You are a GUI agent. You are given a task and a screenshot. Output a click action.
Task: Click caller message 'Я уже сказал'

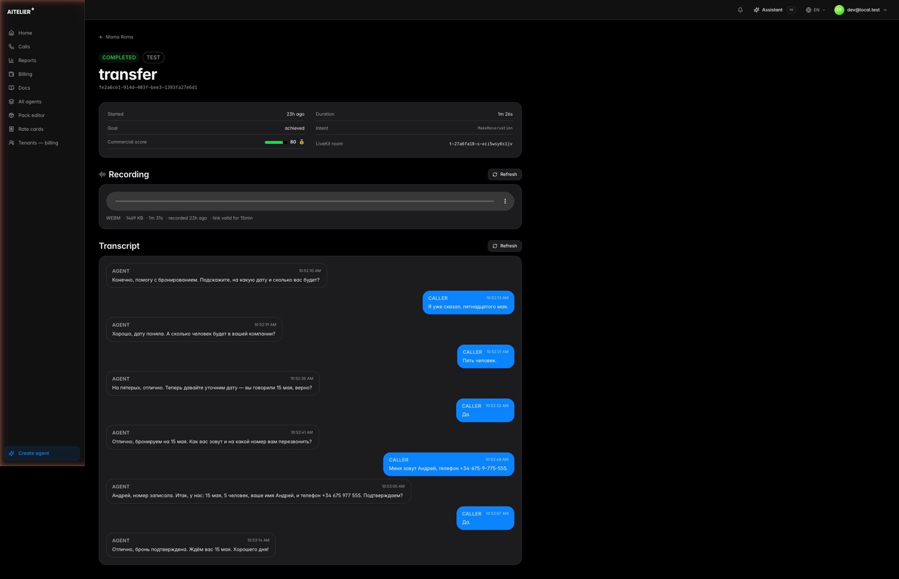coord(468,302)
